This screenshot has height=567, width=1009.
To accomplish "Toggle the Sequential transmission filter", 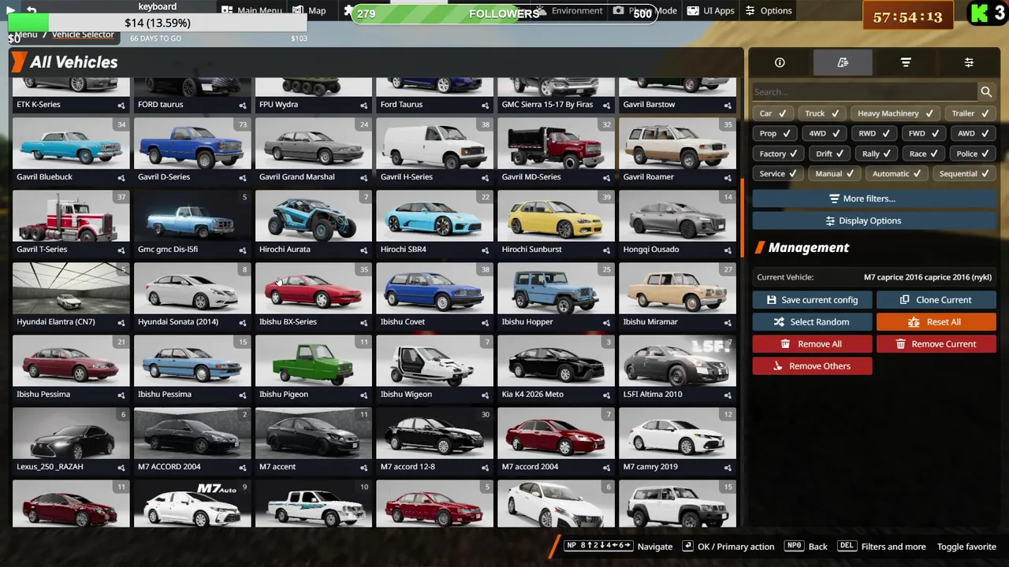I will [963, 174].
